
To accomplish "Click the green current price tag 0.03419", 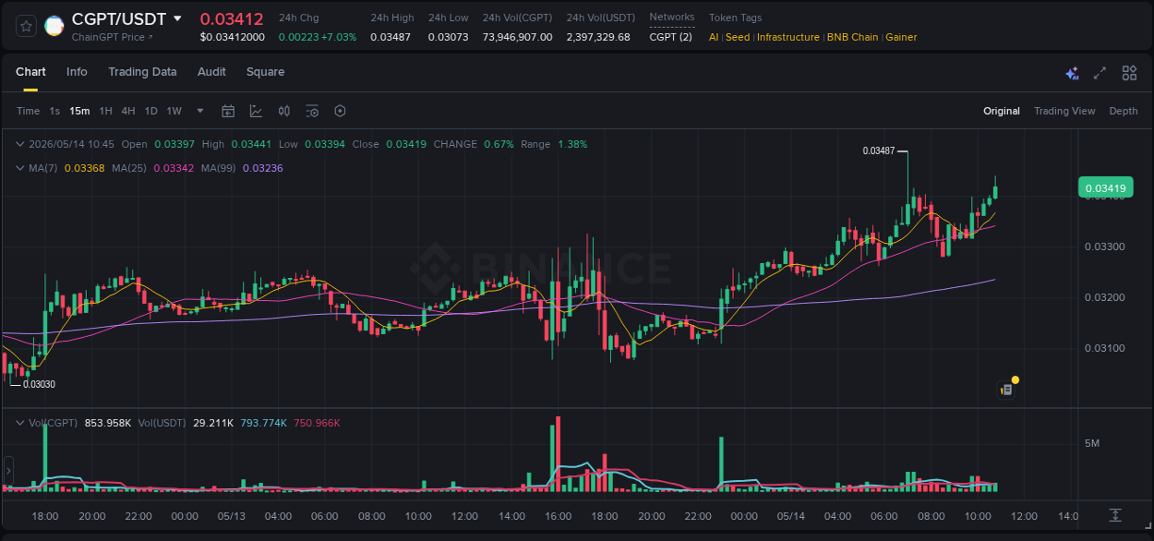I will point(1105,188).
